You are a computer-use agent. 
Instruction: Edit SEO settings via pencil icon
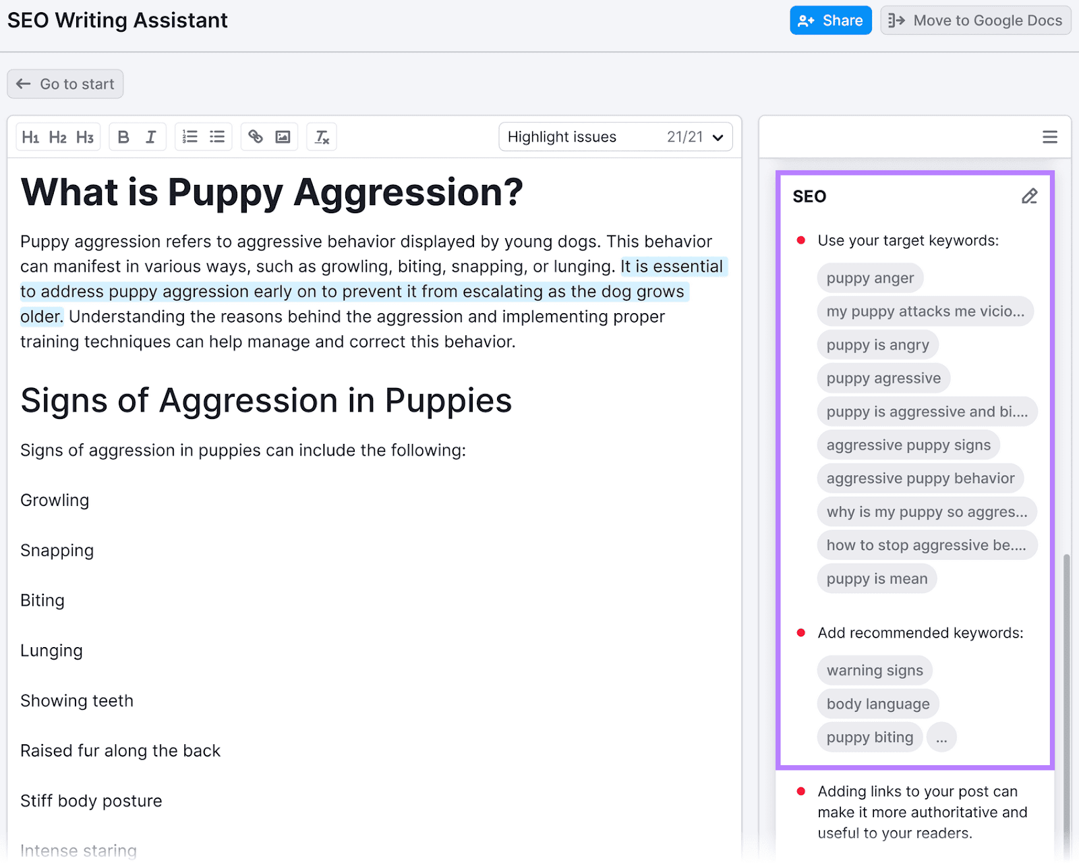(x=1029, y=197)
